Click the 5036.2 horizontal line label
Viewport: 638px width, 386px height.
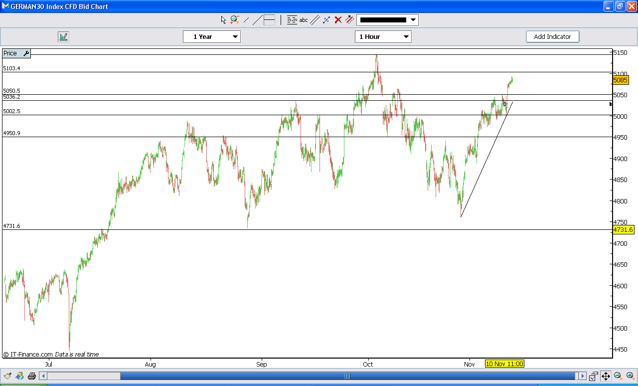tap(11, 97)
